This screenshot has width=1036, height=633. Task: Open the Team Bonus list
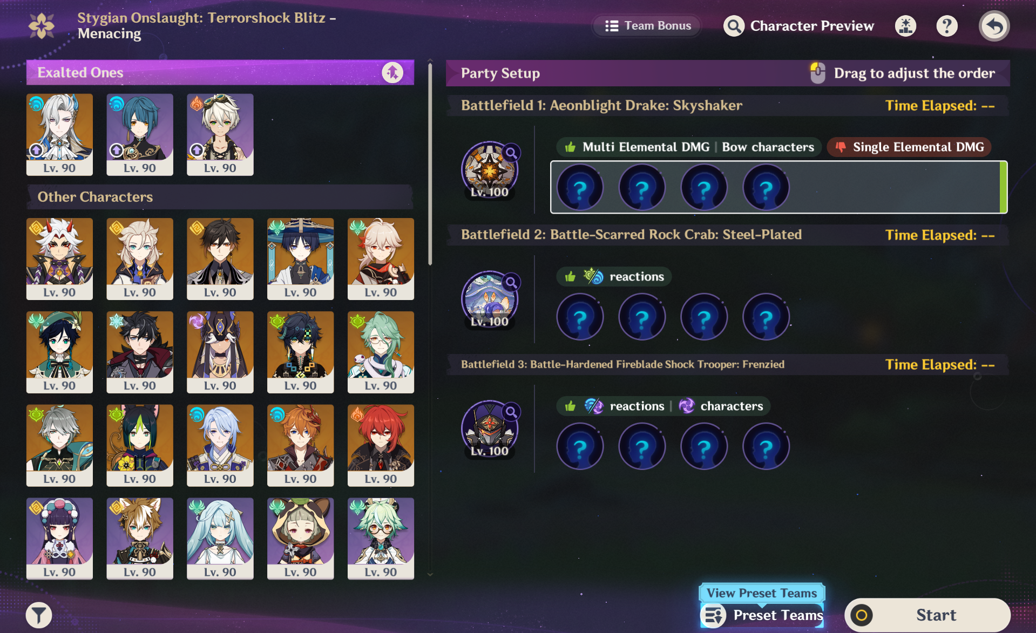647,26
